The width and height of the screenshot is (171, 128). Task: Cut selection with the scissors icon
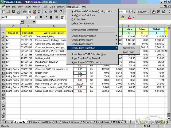46,12
